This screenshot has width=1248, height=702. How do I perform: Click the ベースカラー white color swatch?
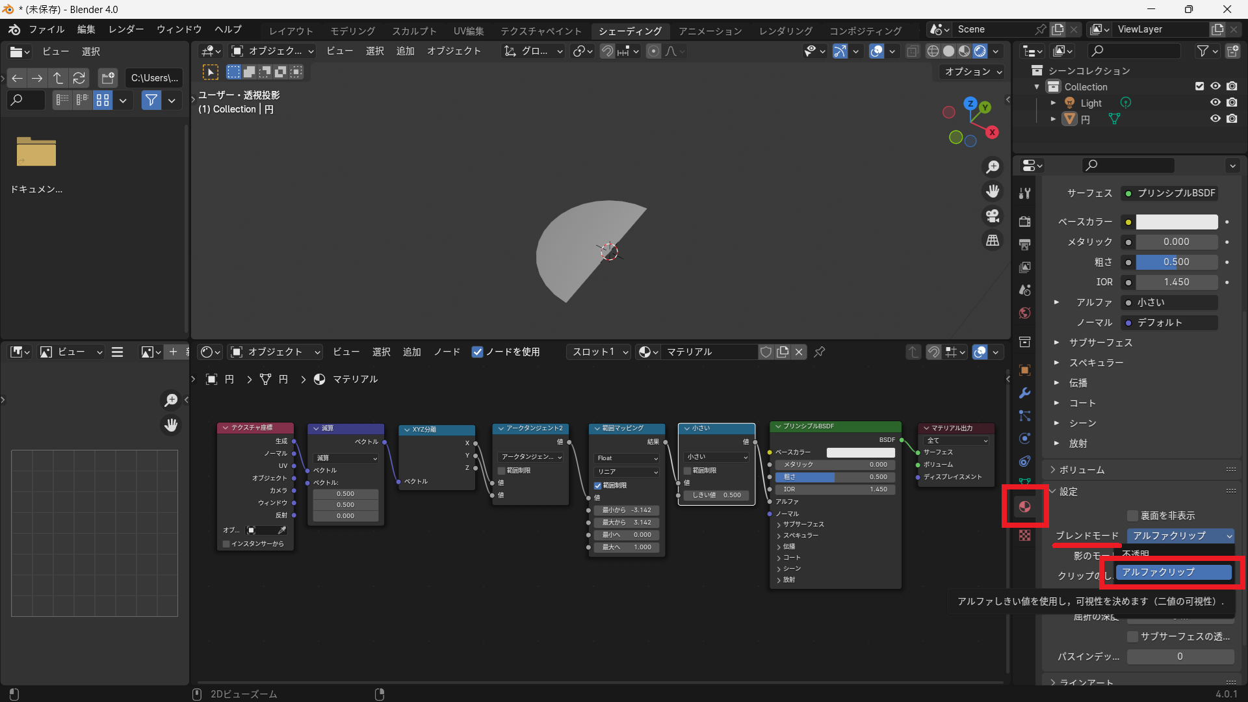coord(1176,222)
